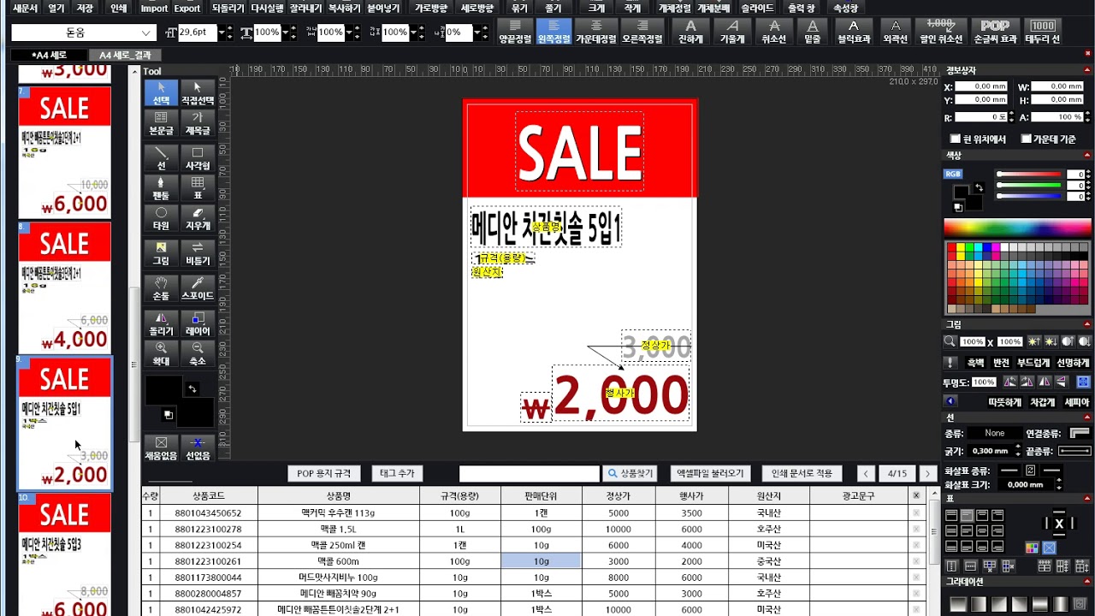Align text with 가운데정렬

pos(596,33)
